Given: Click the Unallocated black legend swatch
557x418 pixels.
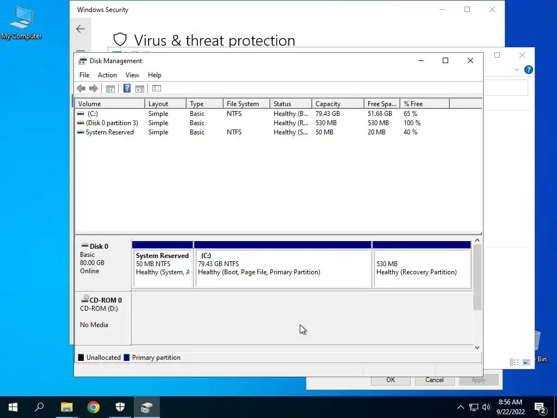Looking at the screenshot, I should pyautogui.click(x=81, y=358).
